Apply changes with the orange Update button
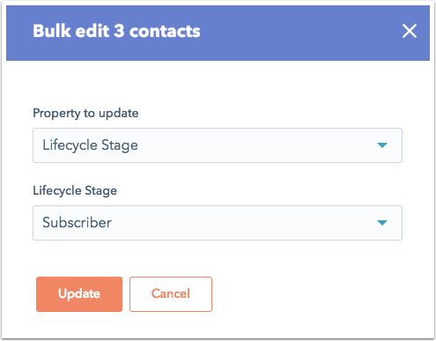This screenshot has width=436, height=341. pos(79,294)
